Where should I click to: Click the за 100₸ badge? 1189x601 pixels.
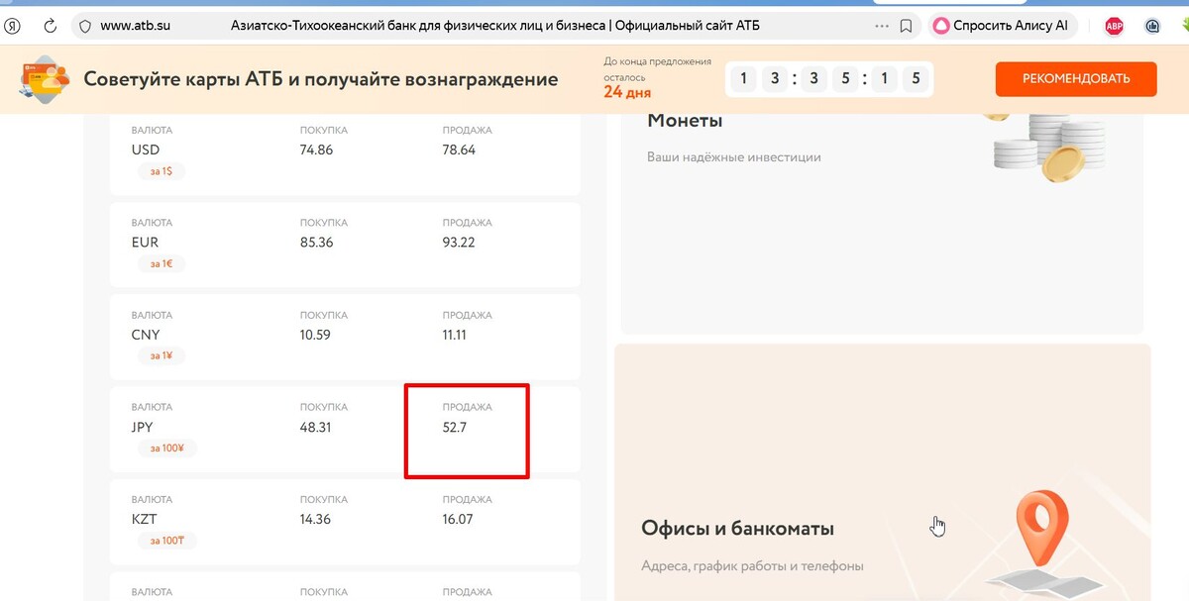pyautogui.click(x=167, y=541)
